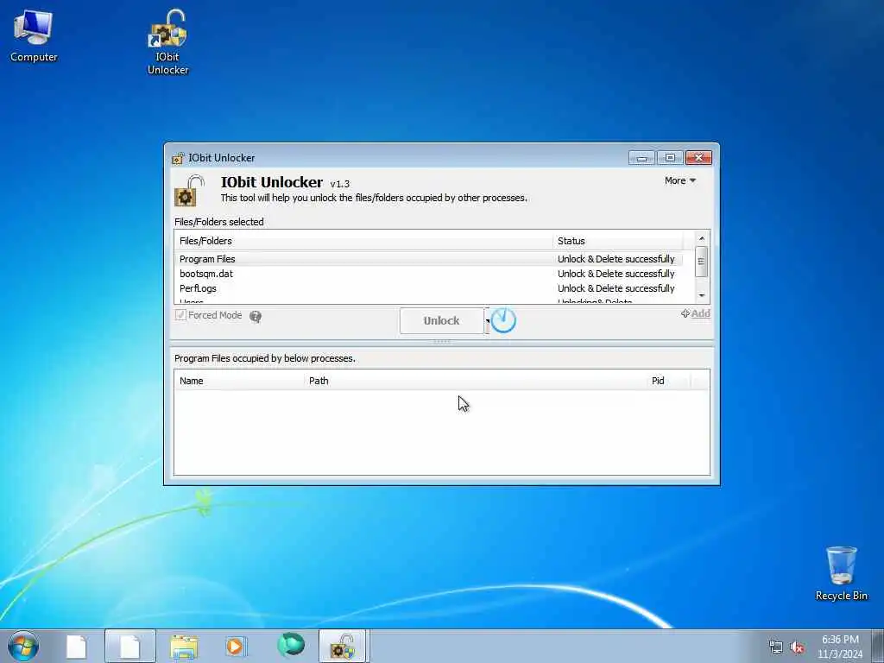Open the Unlock button dropdown arrow

coord(487,321)
